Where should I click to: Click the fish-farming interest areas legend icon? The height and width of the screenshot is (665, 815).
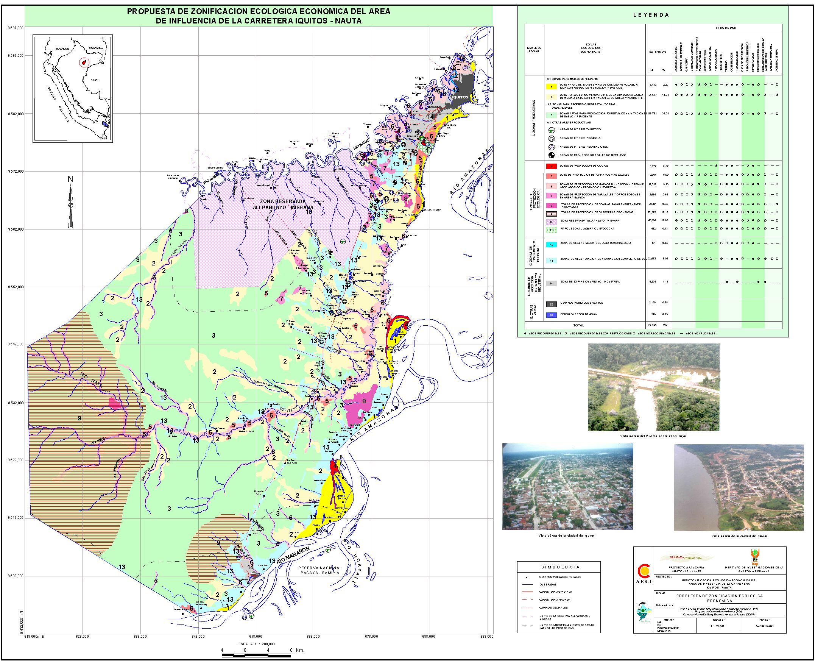pos(551,139)
